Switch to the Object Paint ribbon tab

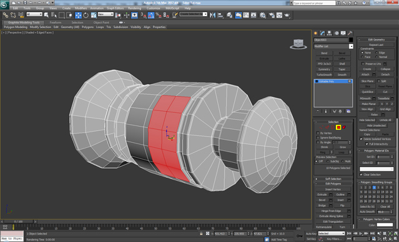(101, 22)
